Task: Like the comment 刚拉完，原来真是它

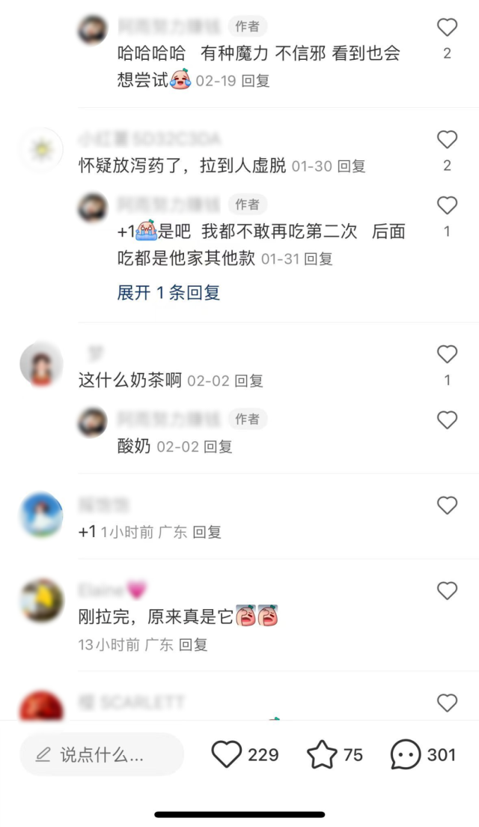Action: tap(447, 591)
